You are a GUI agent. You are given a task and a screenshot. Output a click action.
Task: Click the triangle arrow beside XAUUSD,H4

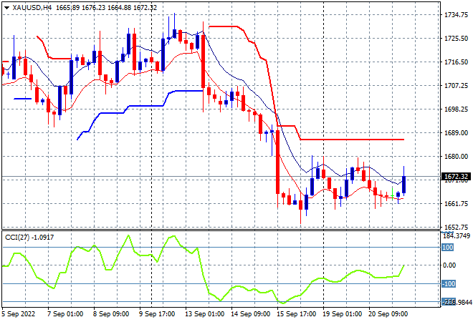pyautogui.click(x=6, y=8)
